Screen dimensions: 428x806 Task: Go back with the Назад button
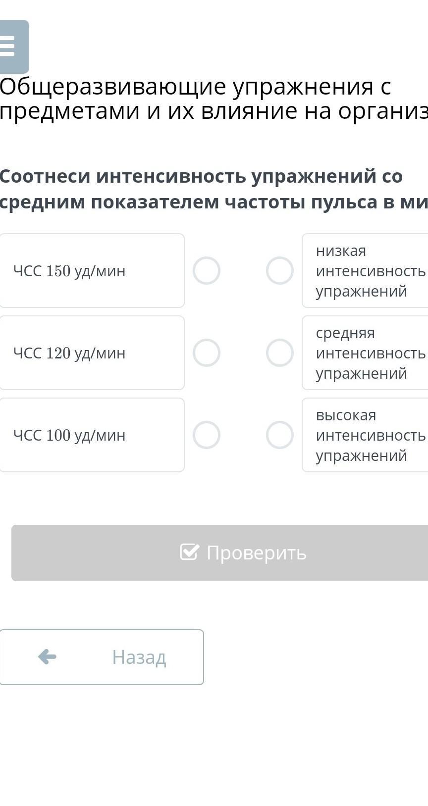click(101, 657)
